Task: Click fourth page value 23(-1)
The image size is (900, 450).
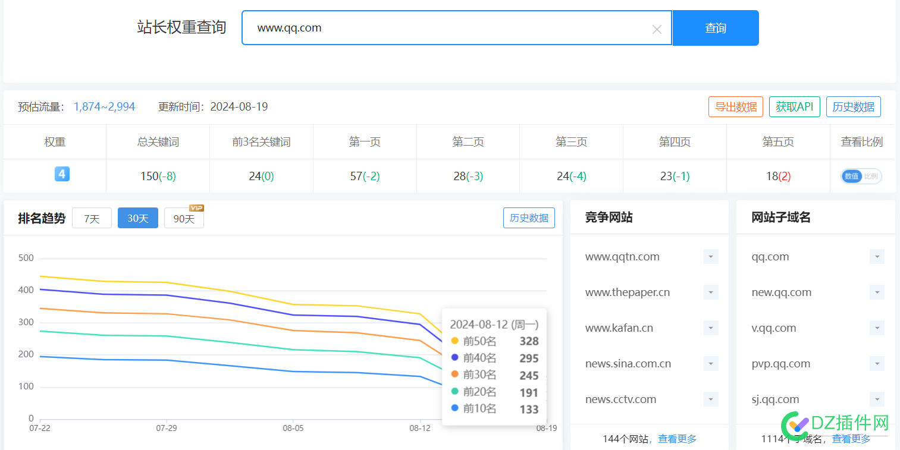Action: click(675, 176)
